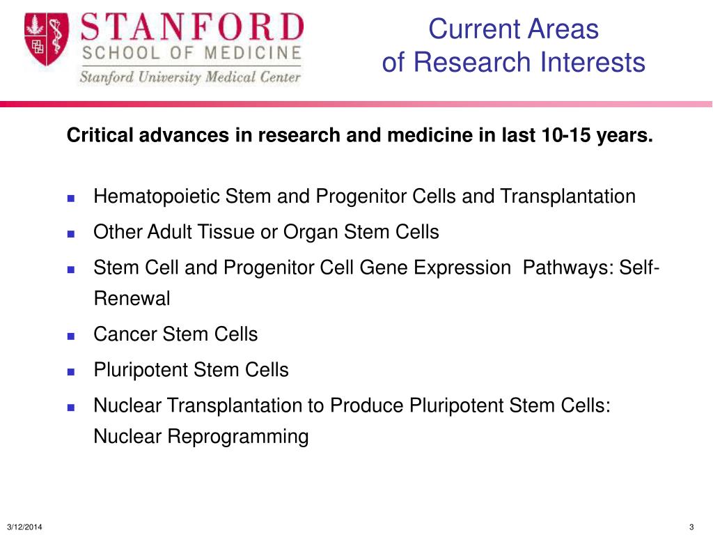This screenshot has width=713, height=535.
Task: Click the bullet next to Stem Cell and Progenitor
Action: [71, 270]
